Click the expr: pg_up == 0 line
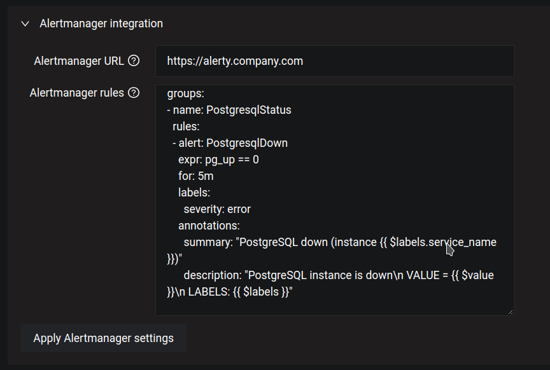 point(218,159)
